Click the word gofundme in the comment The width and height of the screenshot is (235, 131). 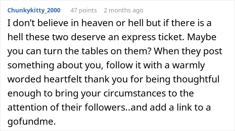(x=32, y=121)
